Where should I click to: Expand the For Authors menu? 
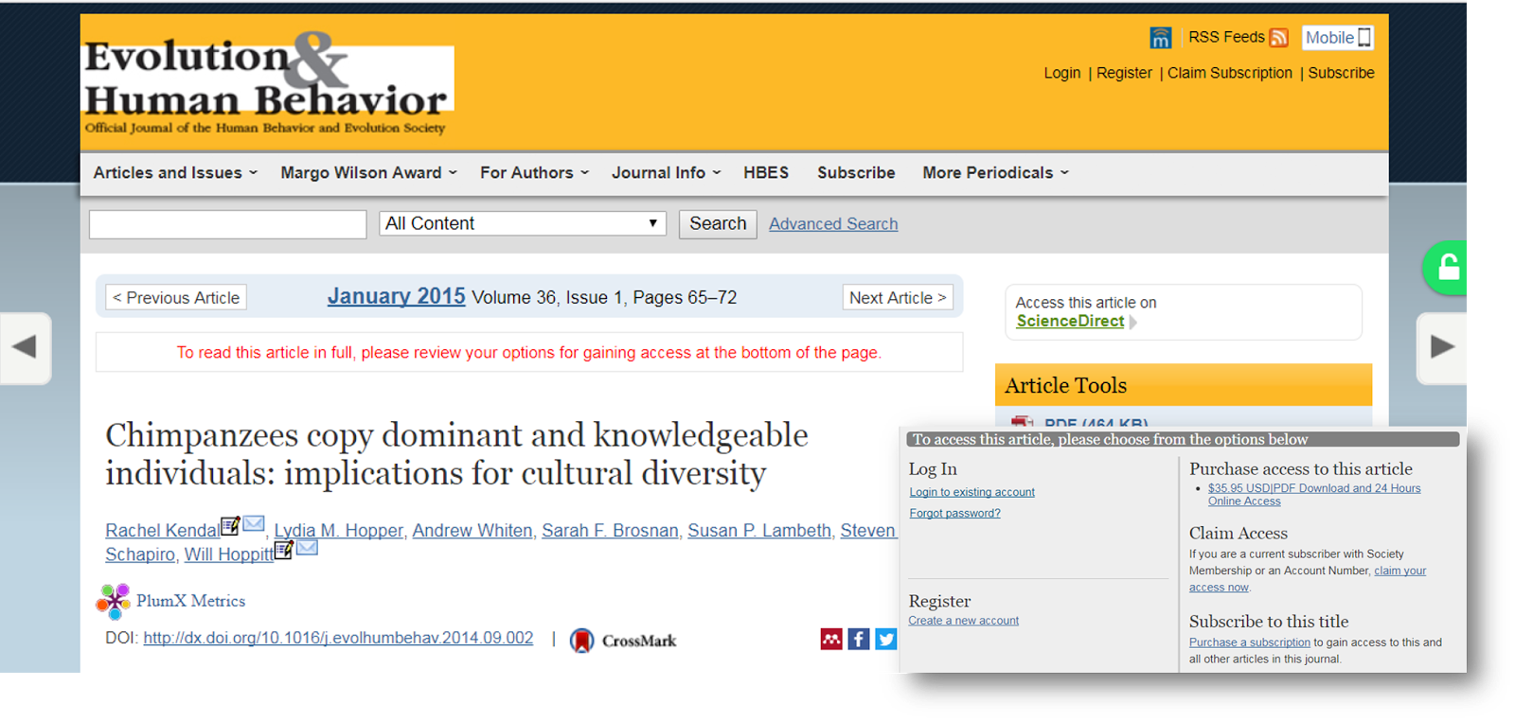click(535, 172)
